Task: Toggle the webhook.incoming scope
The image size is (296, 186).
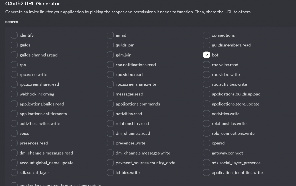Action: (x=14, y=94)
